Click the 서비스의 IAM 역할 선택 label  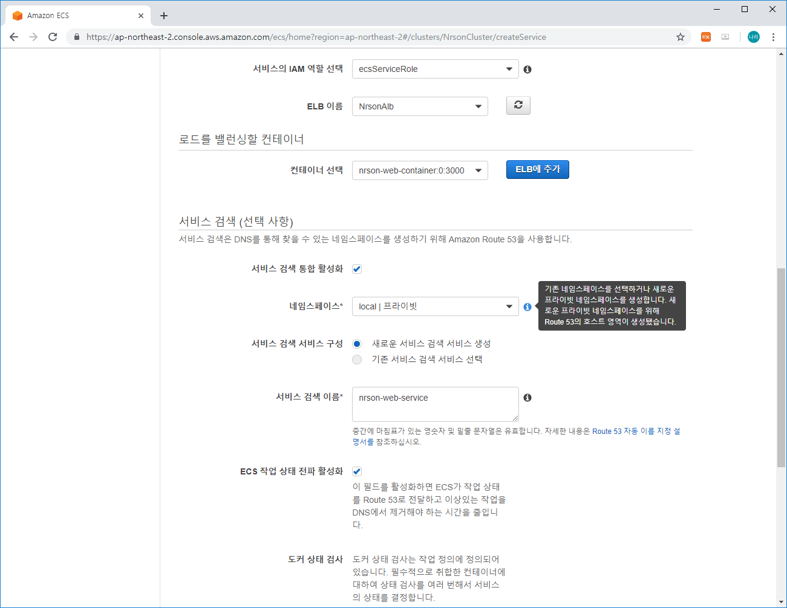[298, 69]
